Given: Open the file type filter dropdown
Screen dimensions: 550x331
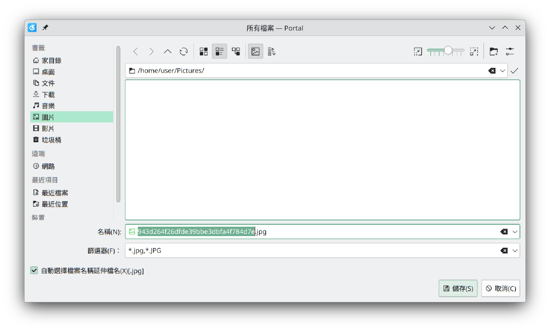Looking at the screenshot, I should [515, 251].
